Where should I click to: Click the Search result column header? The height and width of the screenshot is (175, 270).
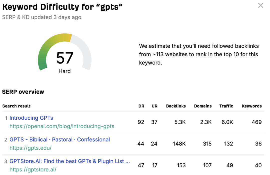(16, 106)
